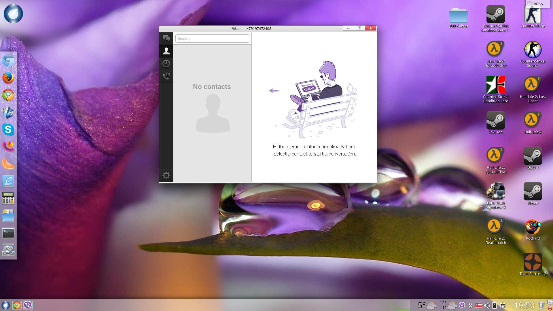The height and width of the screenshot is (311, 553).
Task: Launch Skype from the left dock
Action: point(8,130)
